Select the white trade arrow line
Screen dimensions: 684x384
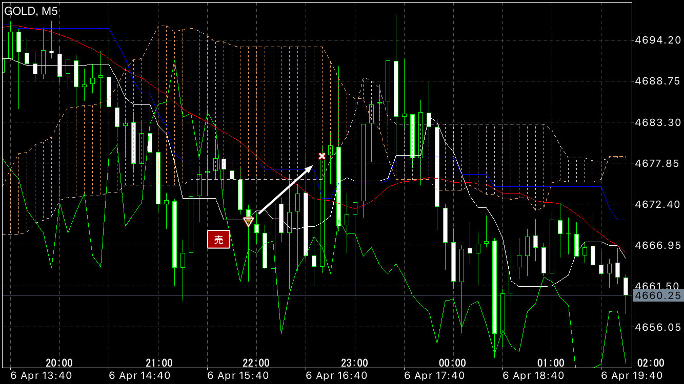[x=285, y=189]
